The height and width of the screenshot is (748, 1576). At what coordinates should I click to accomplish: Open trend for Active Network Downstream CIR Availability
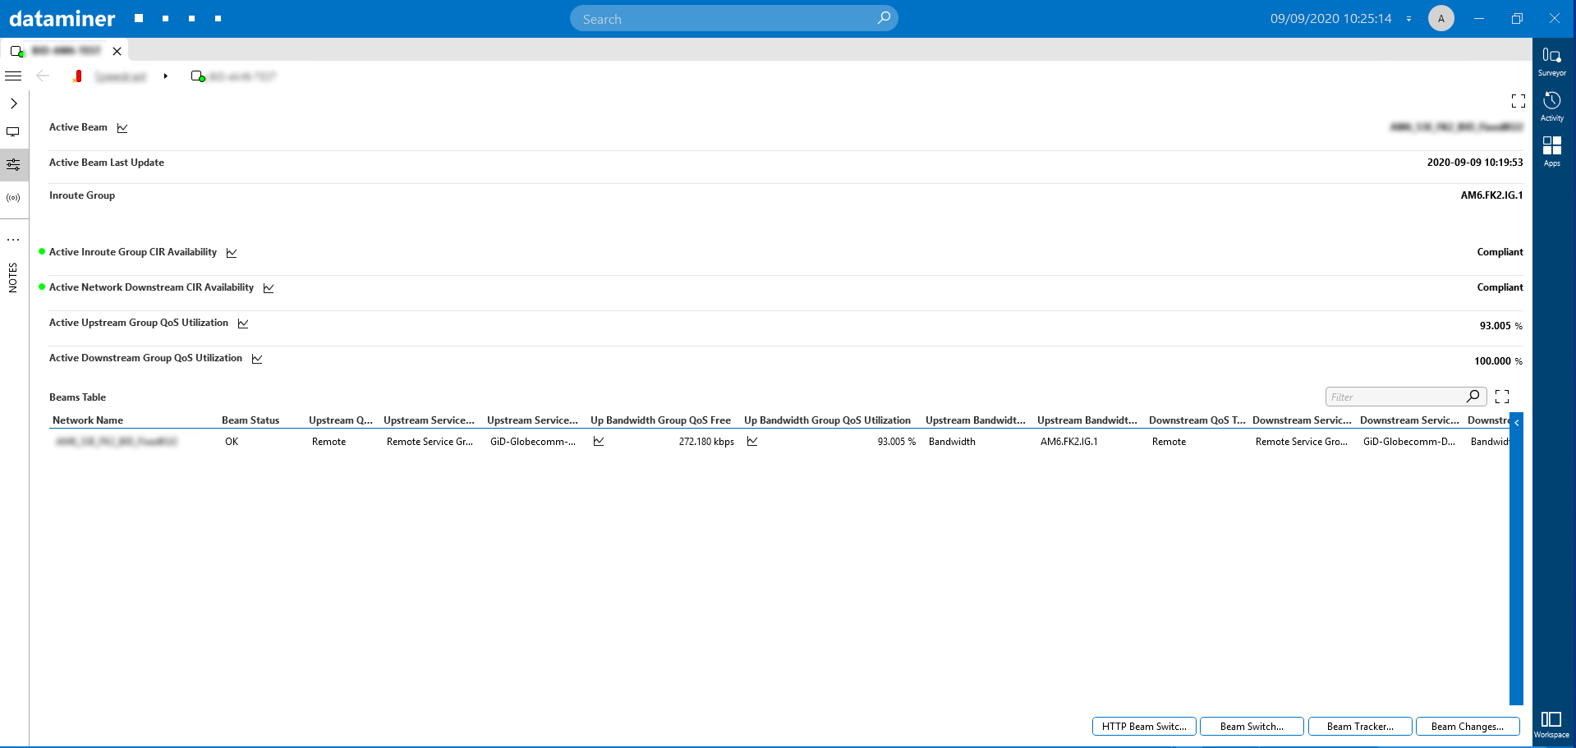[x=269, y=288]
